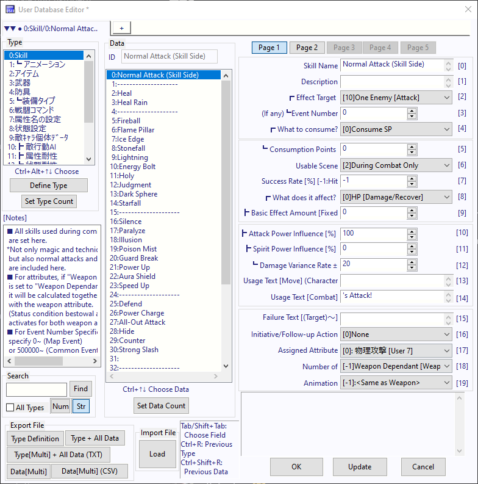Open the Assigned Attribute dropdown

(396, 351)
